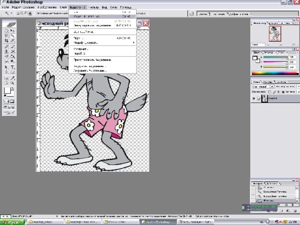Click Пуск start button
This screenshot has width=300, height=225.
coord(13,222)
